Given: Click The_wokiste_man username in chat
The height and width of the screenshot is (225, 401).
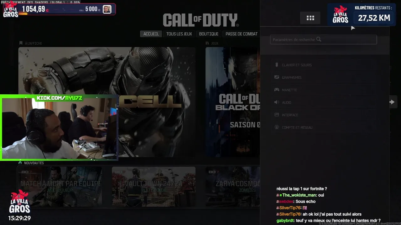Looking at the screenshot, I should click(x=299, y=195).
